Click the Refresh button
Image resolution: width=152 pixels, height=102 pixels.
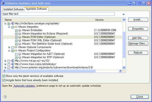tap(138, 53)
